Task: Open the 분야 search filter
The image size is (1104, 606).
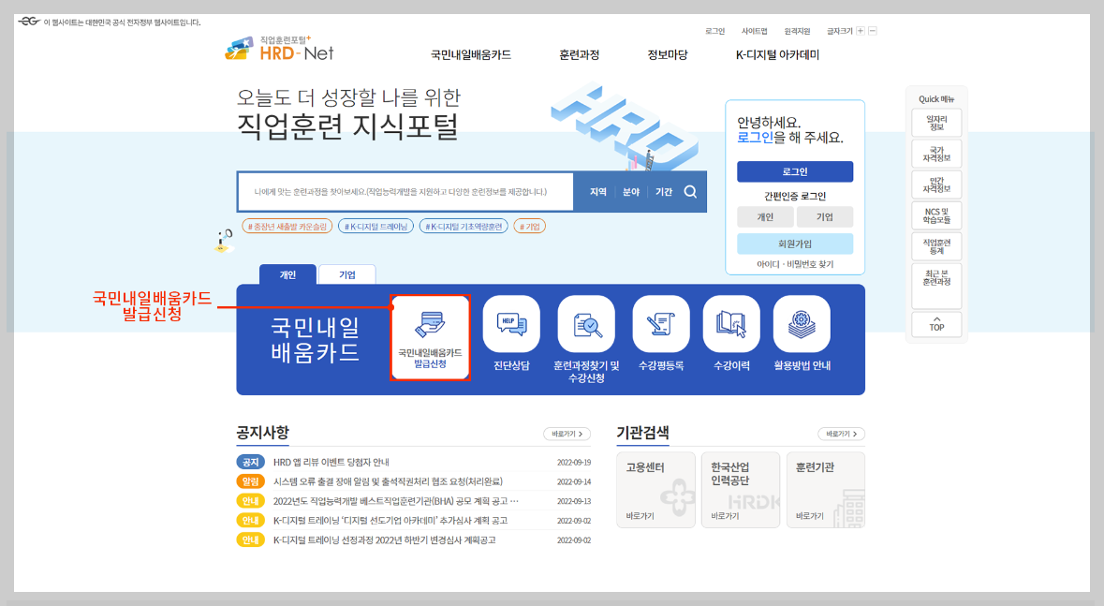Action: [631, 192]
